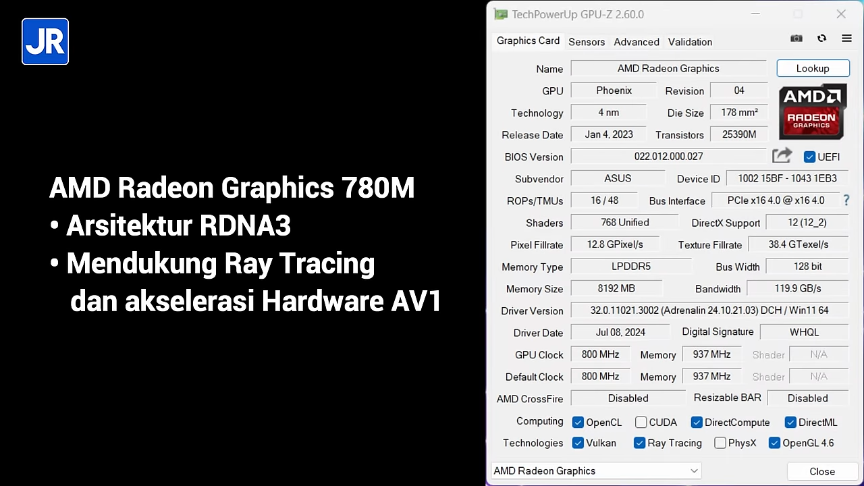
Task: Click the BIOS export share icon
Action: point(782,156)
